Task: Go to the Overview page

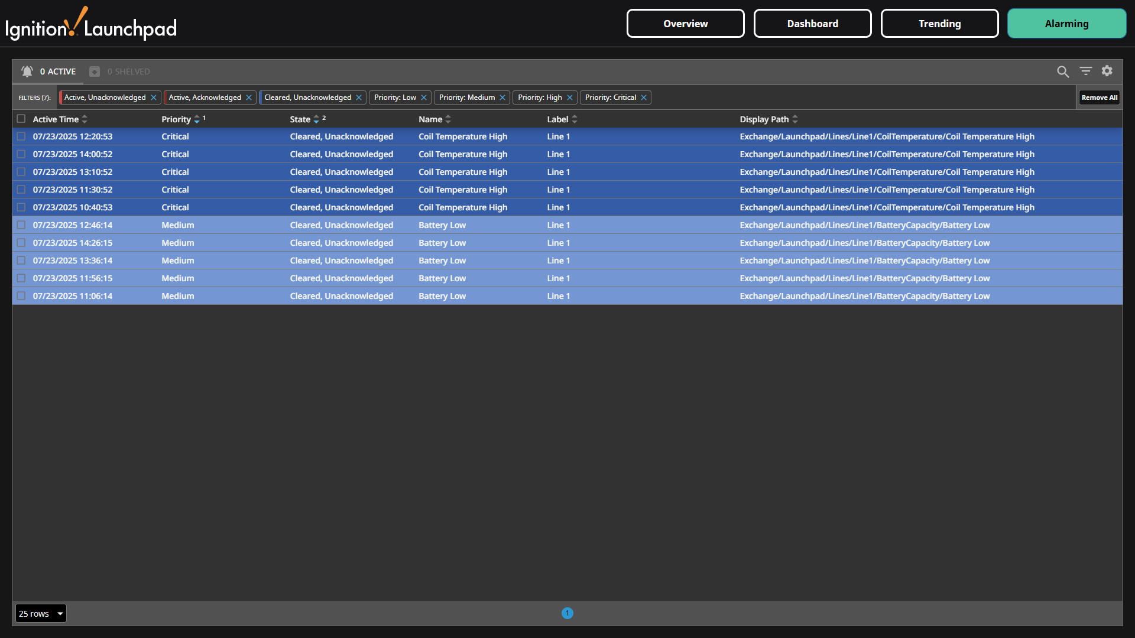Action: pos(685,24)
